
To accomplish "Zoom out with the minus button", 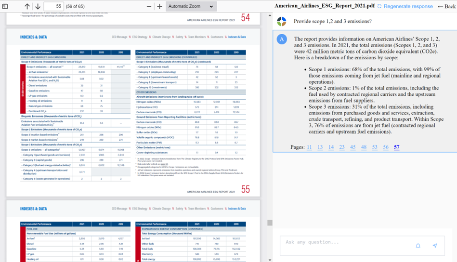I will pyautogui.click(x=149, y=6).
